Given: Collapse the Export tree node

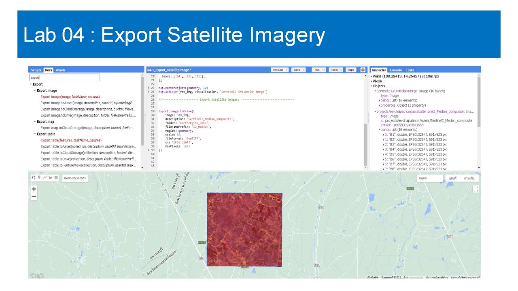Looking at the screenshot, I should pos(31,84).
